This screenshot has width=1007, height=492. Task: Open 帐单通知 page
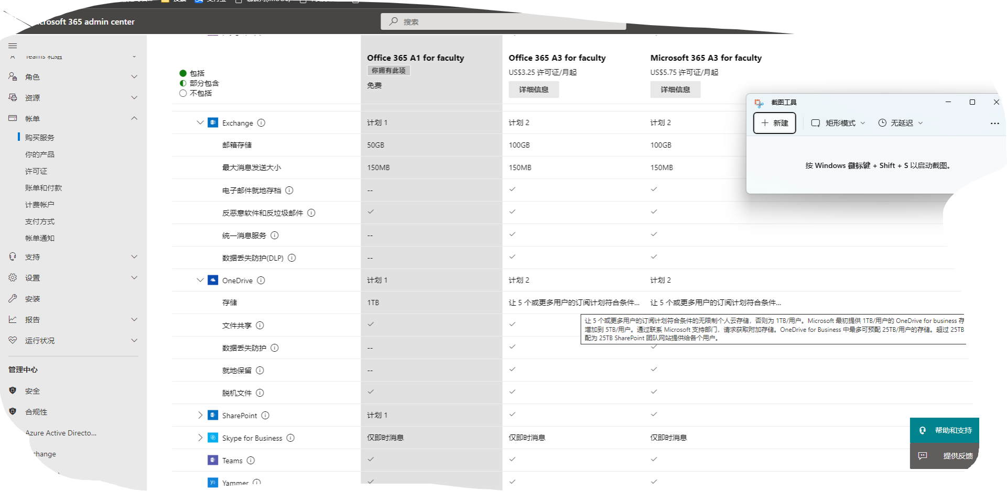[x=40, y=238]
